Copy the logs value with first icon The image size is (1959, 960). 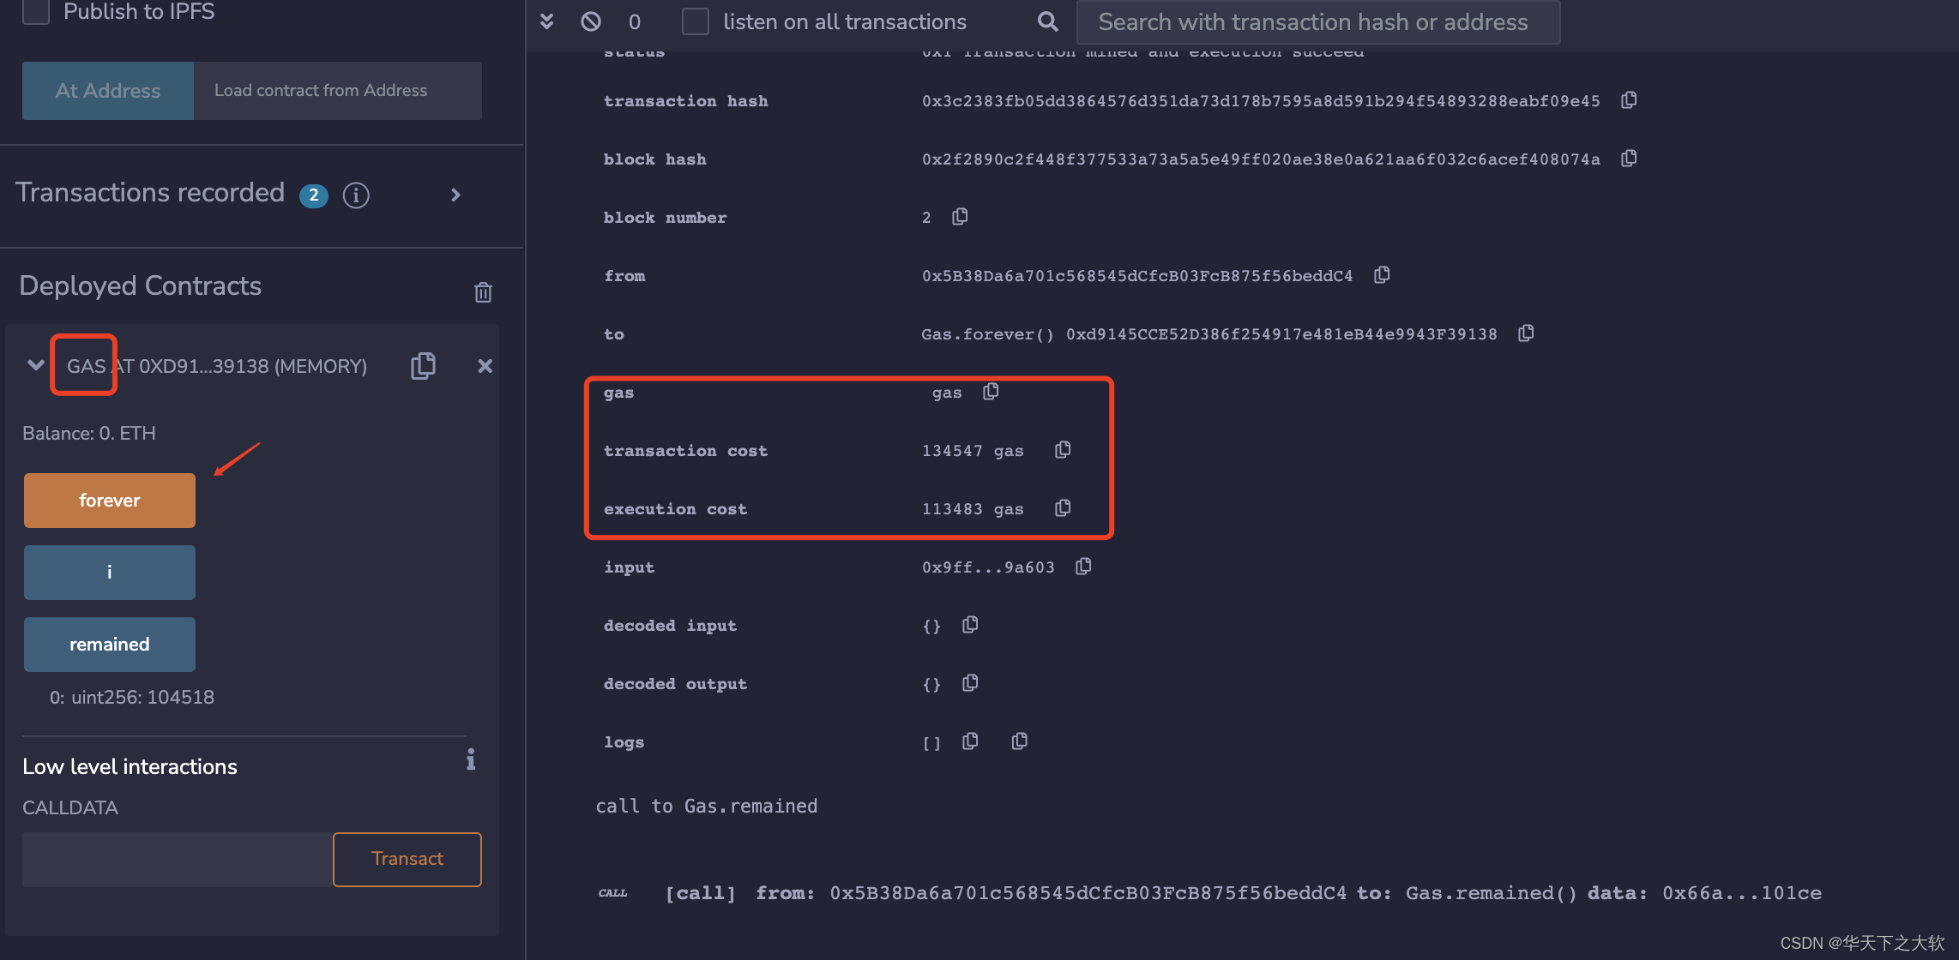(970, 741)
